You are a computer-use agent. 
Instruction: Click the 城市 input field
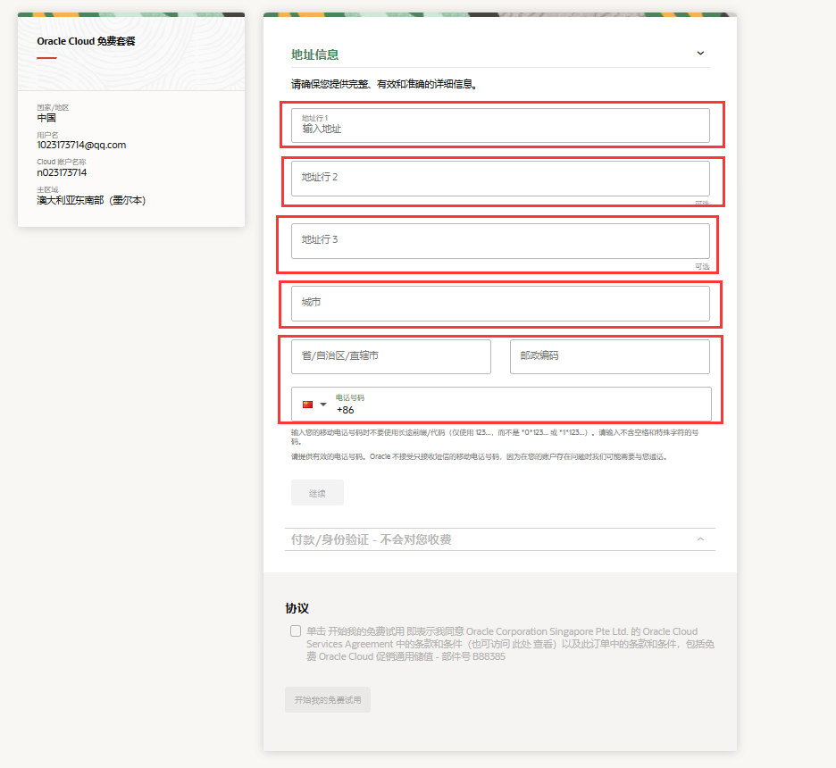click(x=500, y=303)
